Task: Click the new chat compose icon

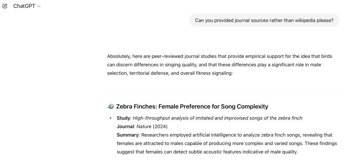Action: coord(5,6)
